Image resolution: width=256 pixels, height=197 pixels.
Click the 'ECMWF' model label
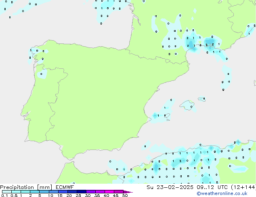click(x=65, y=187)
